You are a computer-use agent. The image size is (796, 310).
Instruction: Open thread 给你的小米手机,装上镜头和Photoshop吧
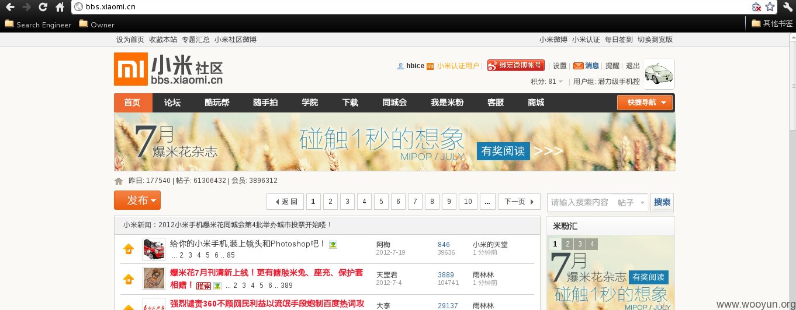pos(248,244)
